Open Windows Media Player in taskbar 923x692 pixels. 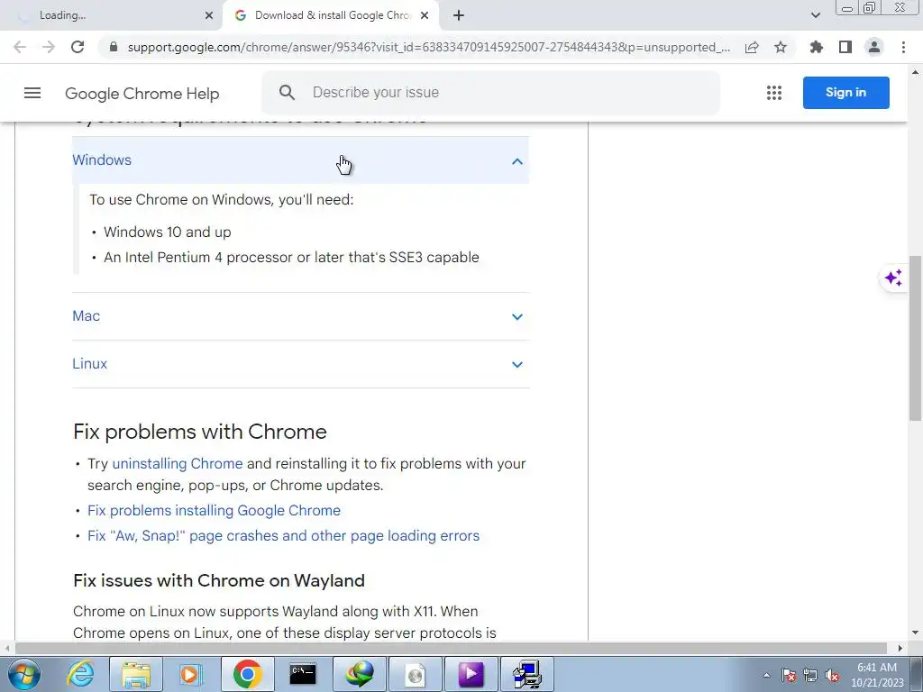pyautogui.click(x=192, y=674)
